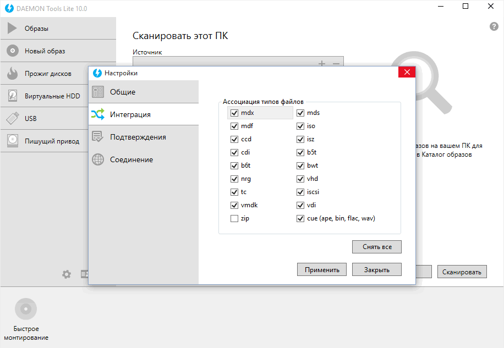Click the Connection globe icon

pos(98,159)
